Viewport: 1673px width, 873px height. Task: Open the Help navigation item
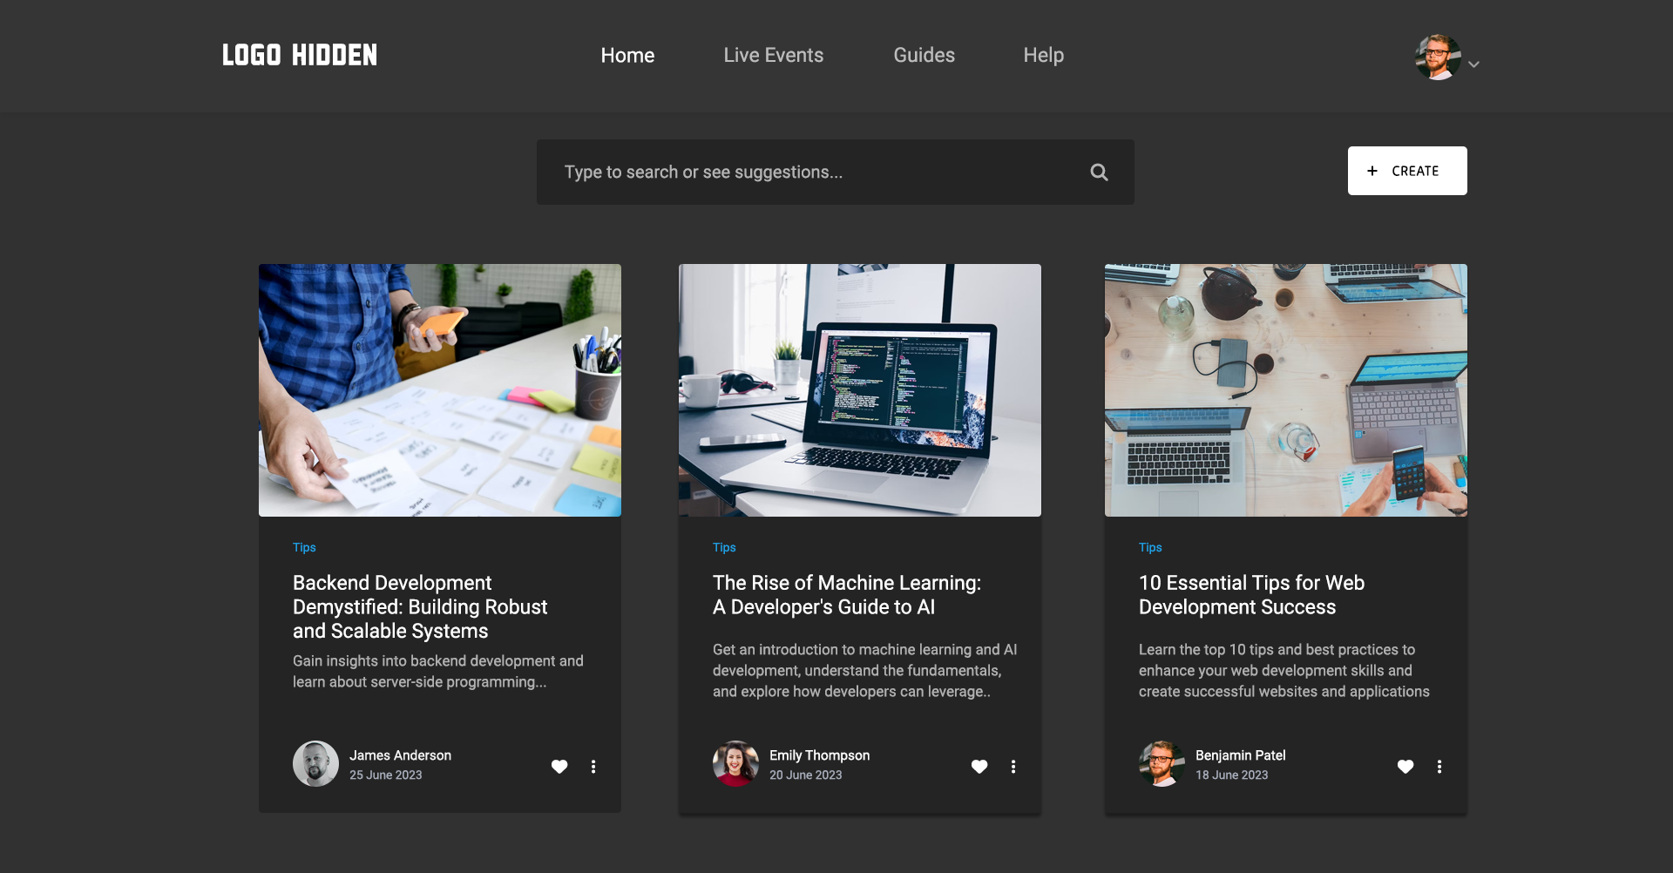click(1044, 56)
